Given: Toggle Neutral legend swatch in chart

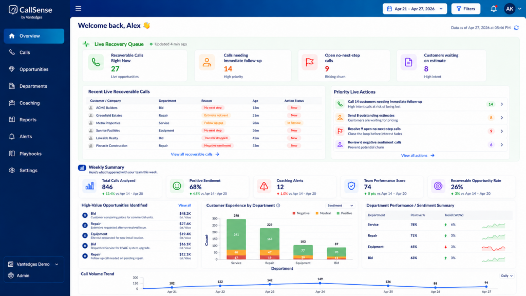Looking at the screenshot, I should tap(317, 213).
